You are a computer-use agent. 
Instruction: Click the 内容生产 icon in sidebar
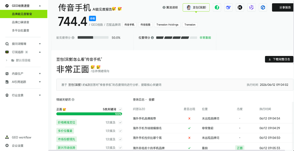tap(7, 74)
